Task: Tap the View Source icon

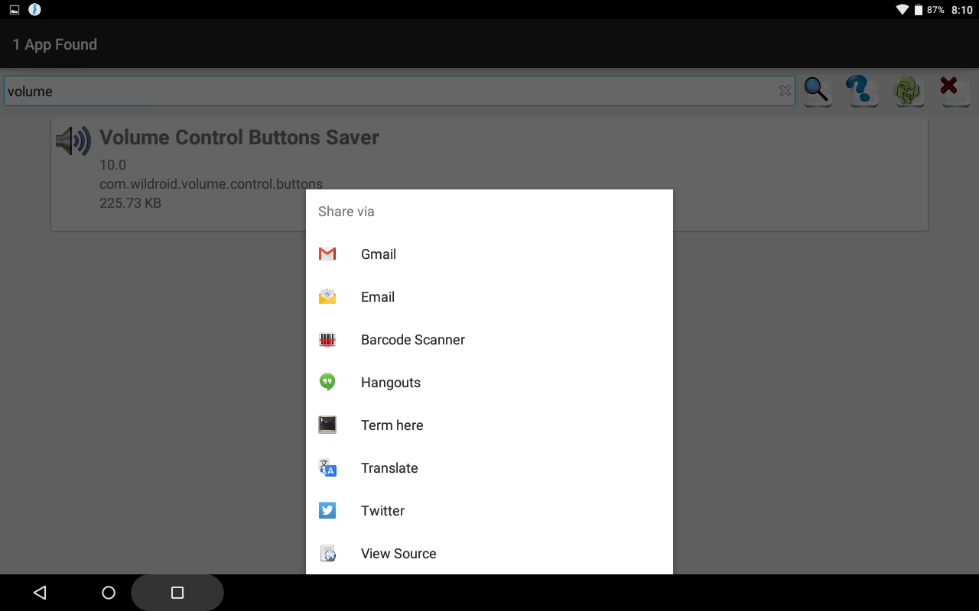Action: (x=327, y=553)
